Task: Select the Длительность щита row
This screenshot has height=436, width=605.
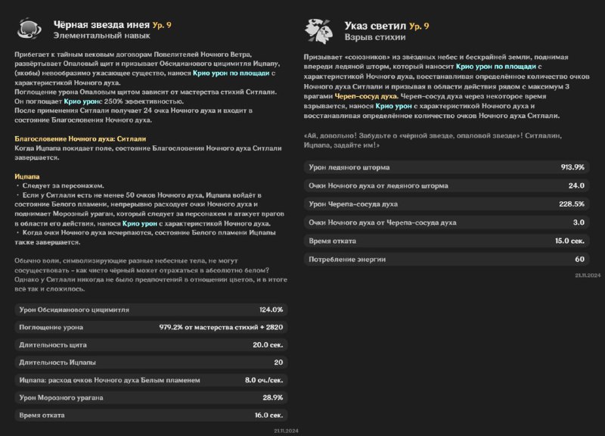Action: click(x=151, y=345)
